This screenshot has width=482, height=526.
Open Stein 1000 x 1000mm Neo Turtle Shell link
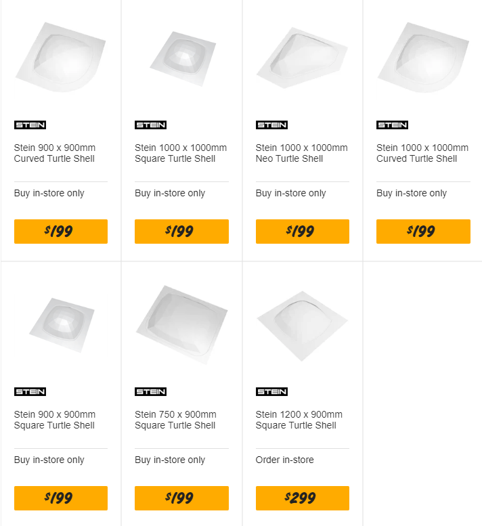point(301,153)
